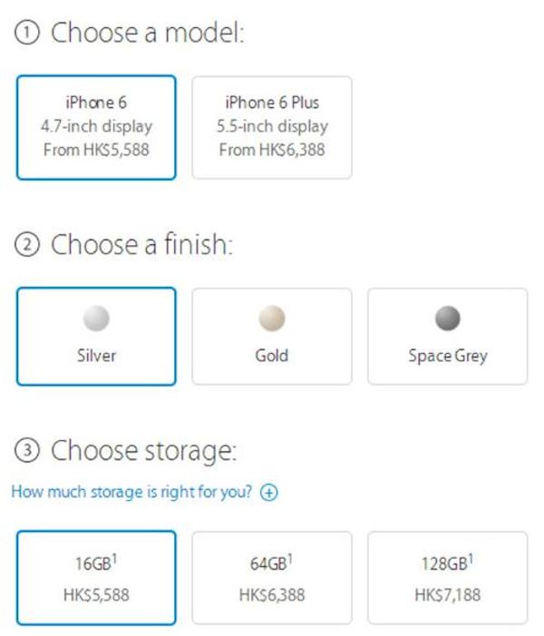
Task: Click the 'Choose a finish:' heading
Action: [141, 245]
